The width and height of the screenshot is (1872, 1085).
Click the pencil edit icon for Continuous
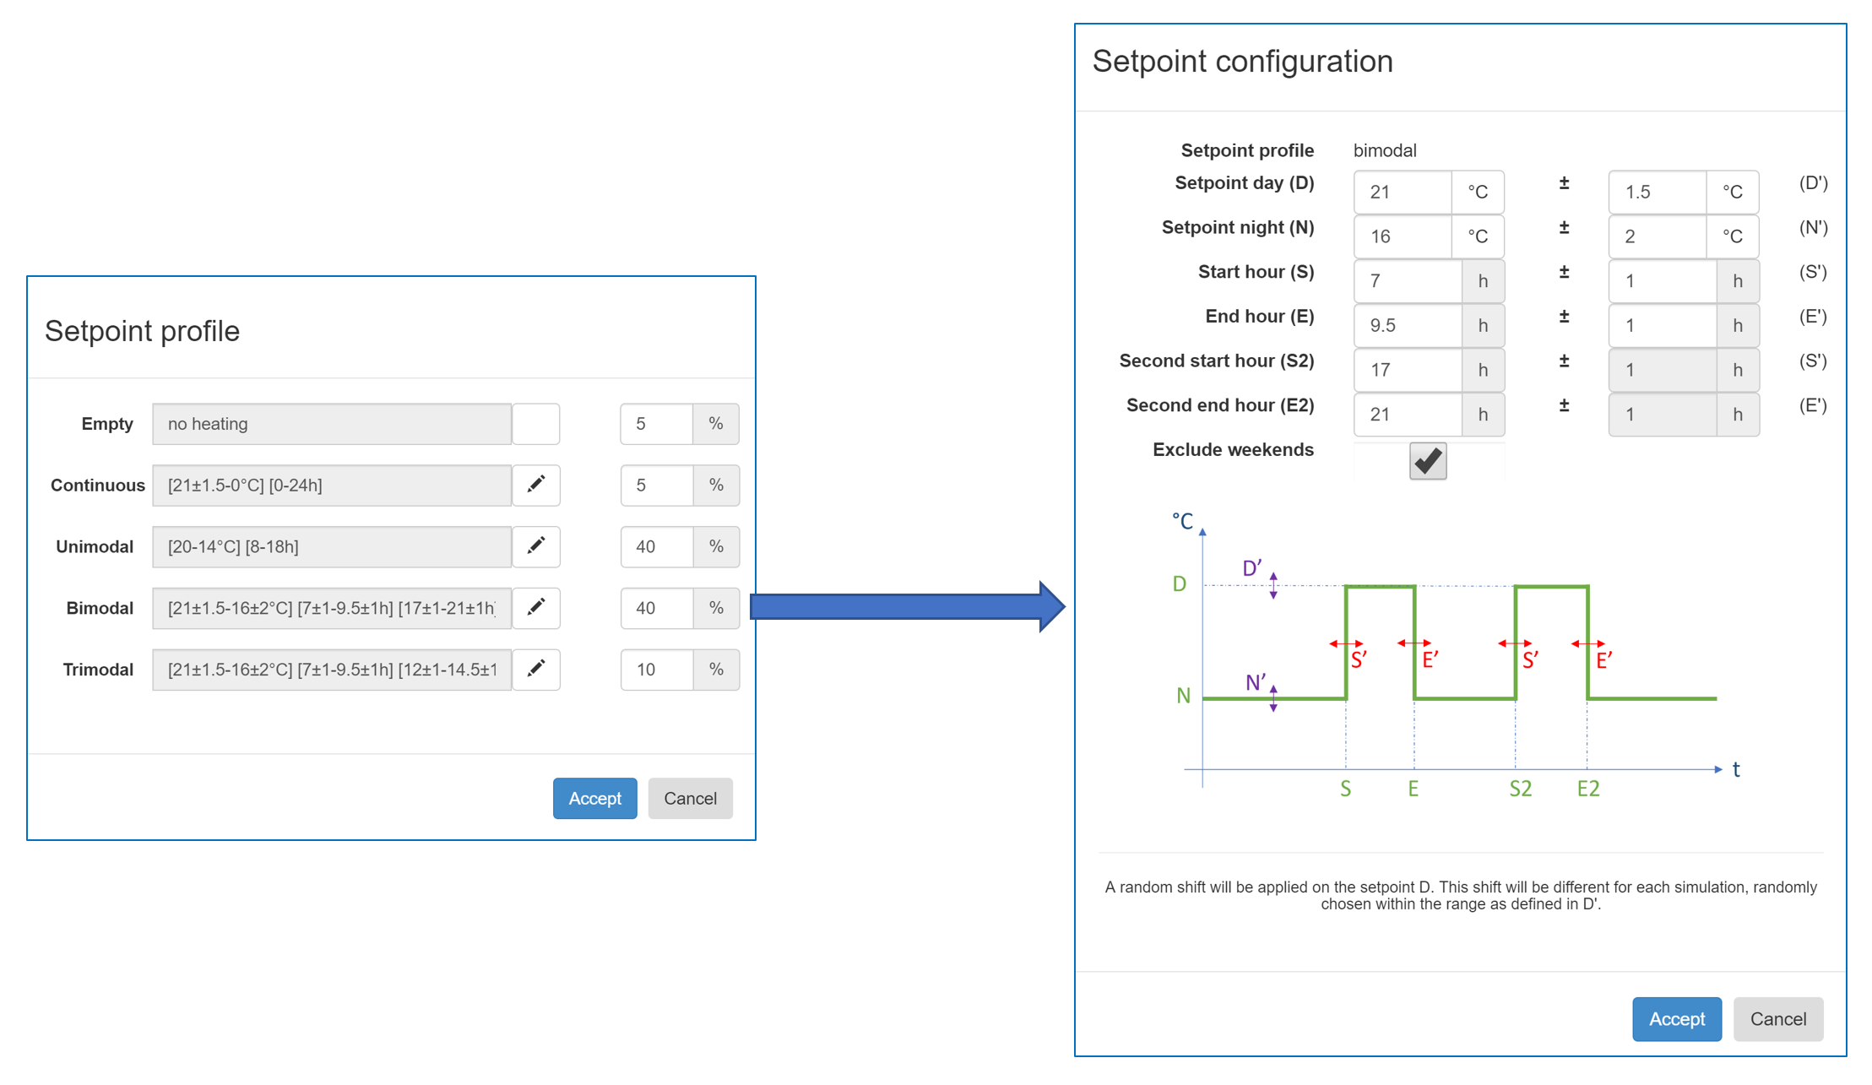535,485
